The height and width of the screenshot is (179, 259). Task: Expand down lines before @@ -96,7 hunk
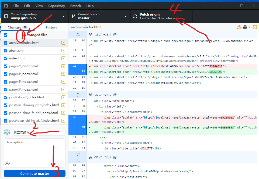[78, 154]
